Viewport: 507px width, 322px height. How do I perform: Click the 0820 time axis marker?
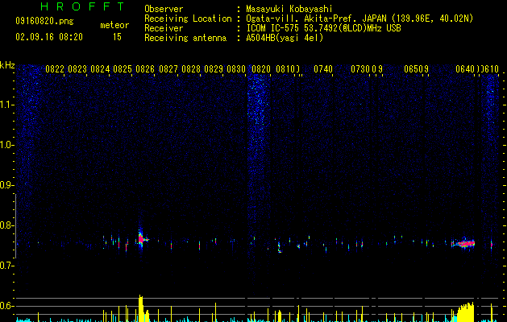point(261,68)
